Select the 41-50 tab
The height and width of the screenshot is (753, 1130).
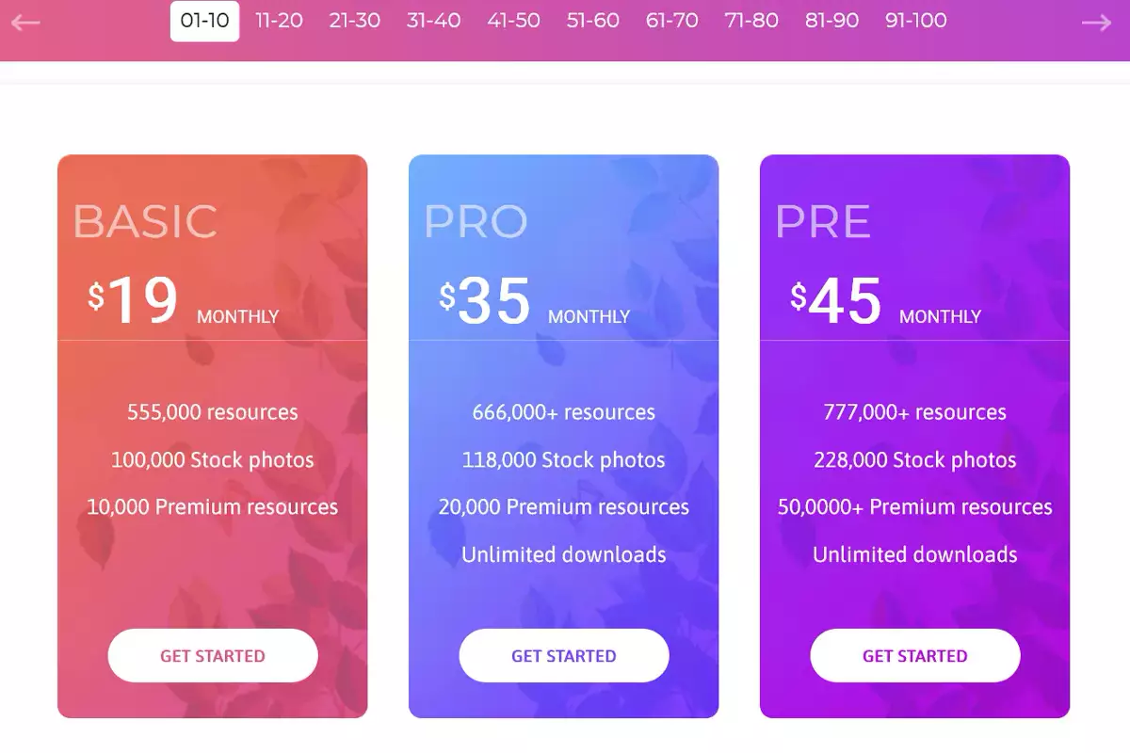click(514, 21)
